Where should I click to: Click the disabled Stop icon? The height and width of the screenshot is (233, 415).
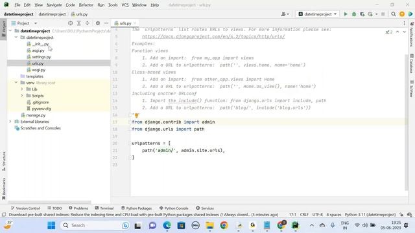click(383, 14)
